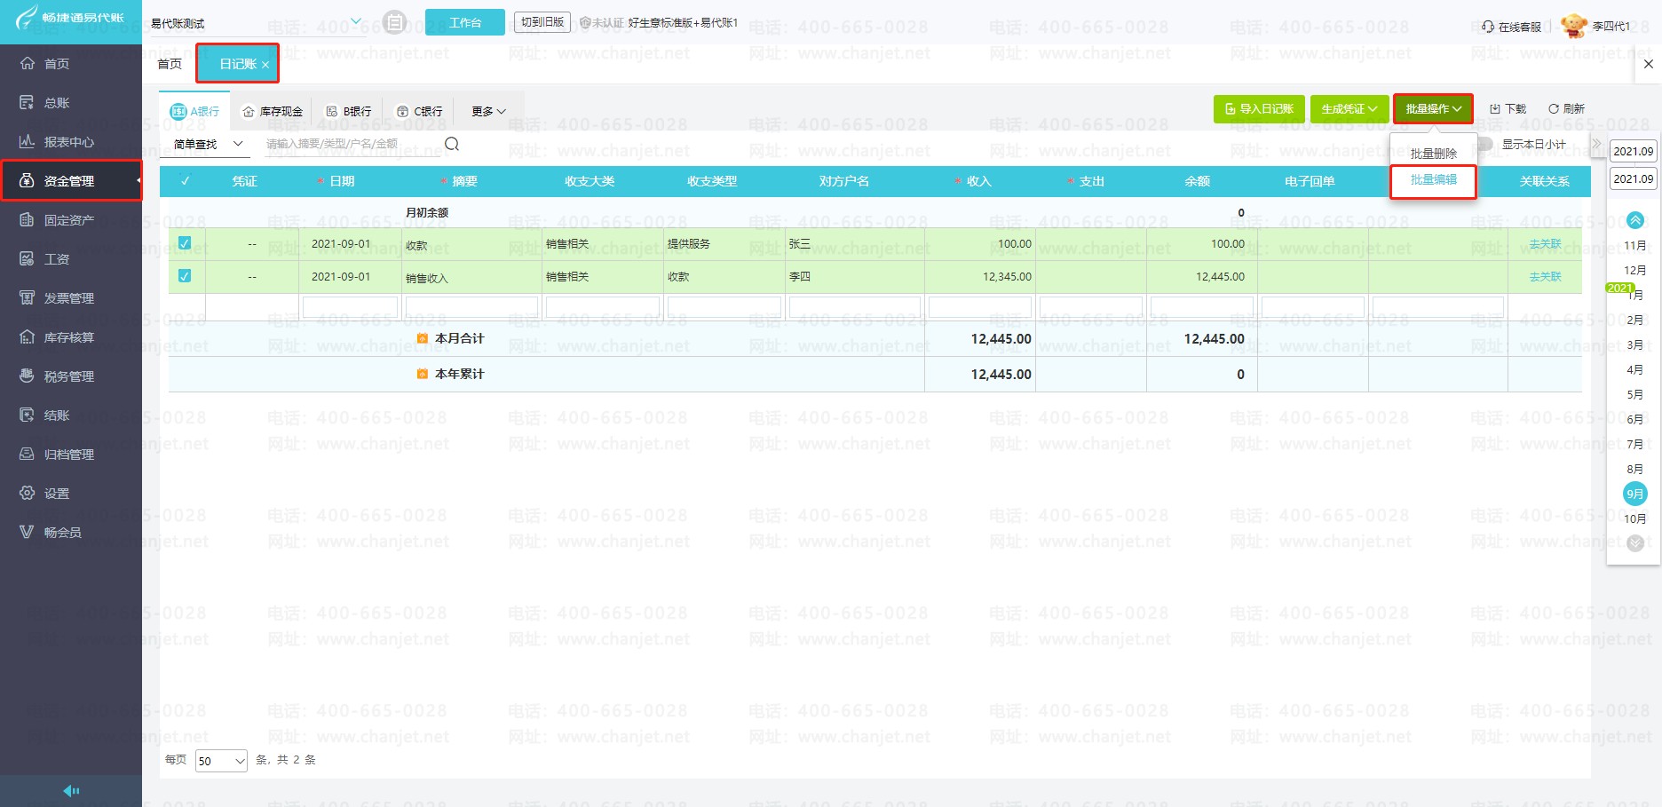Uncheck the 李四 row checkbox
Viewport: 1662px width, 807px height.
coord(185,276)
